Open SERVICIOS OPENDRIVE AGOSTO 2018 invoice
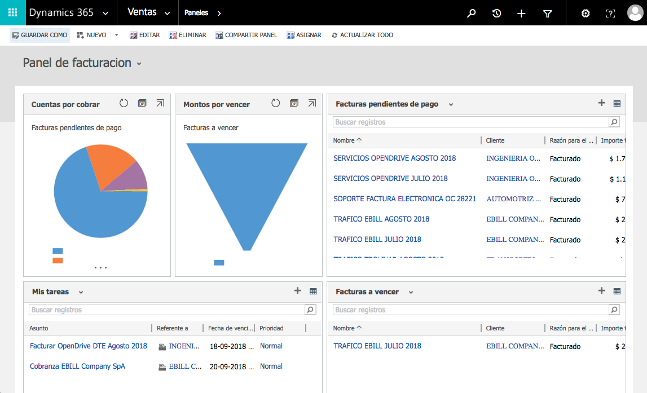This screenshot has width=647, height=393. (x=394, y=158)
